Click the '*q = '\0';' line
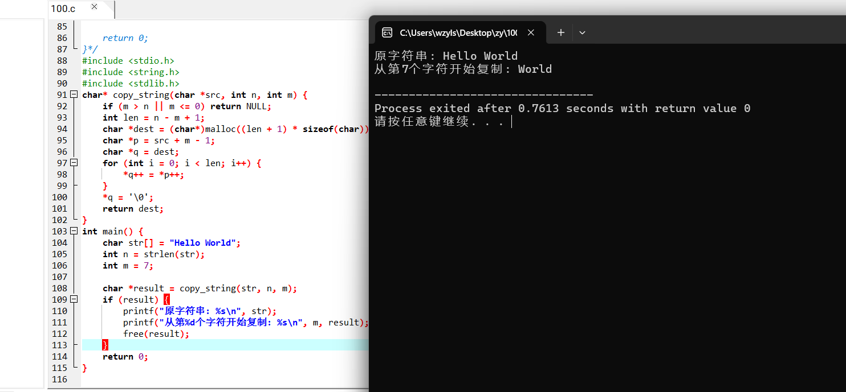Image resolution: width=846 pixels, height=392 pixels. (x=128, y=197)
